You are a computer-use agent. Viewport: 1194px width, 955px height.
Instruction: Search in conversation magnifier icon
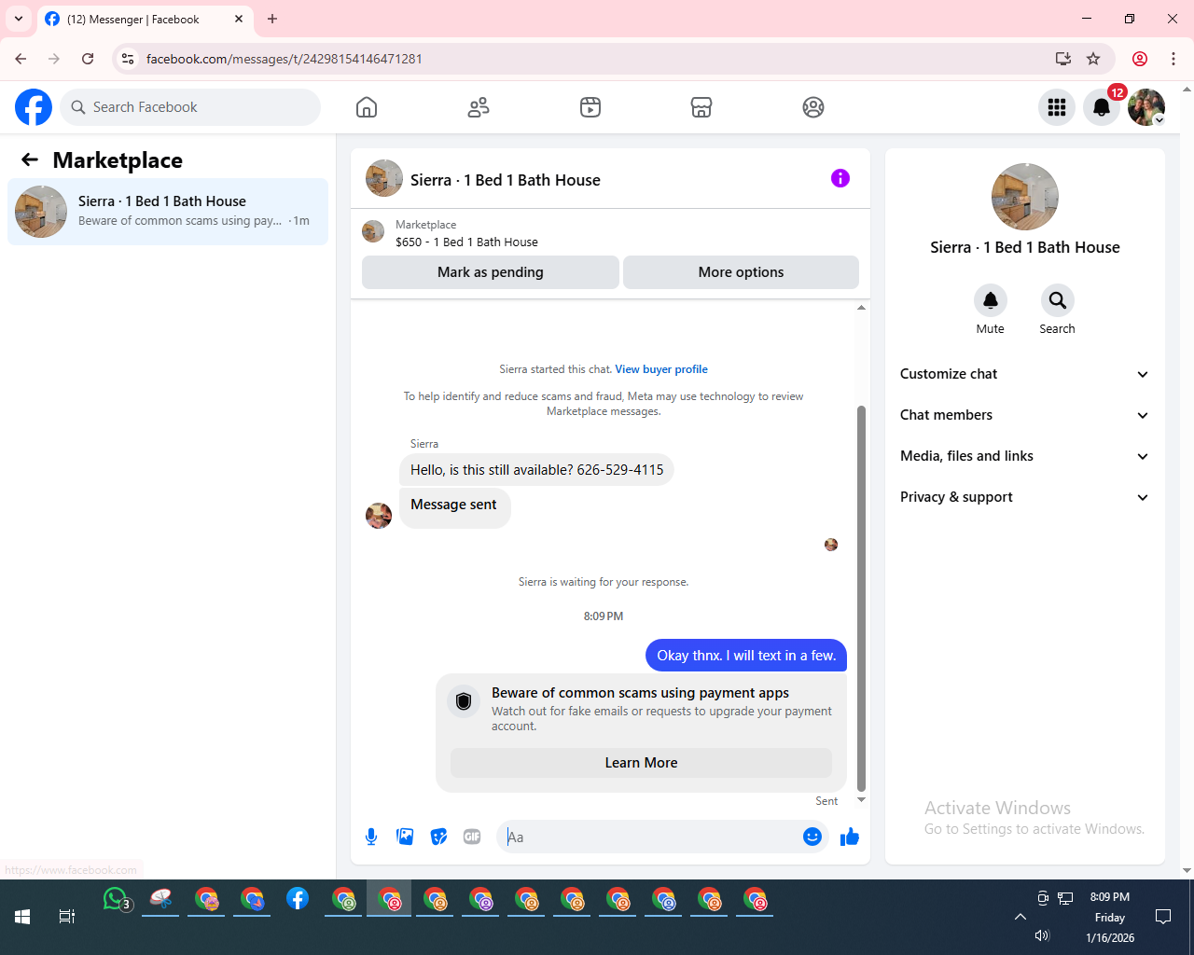pos(1057,300)
